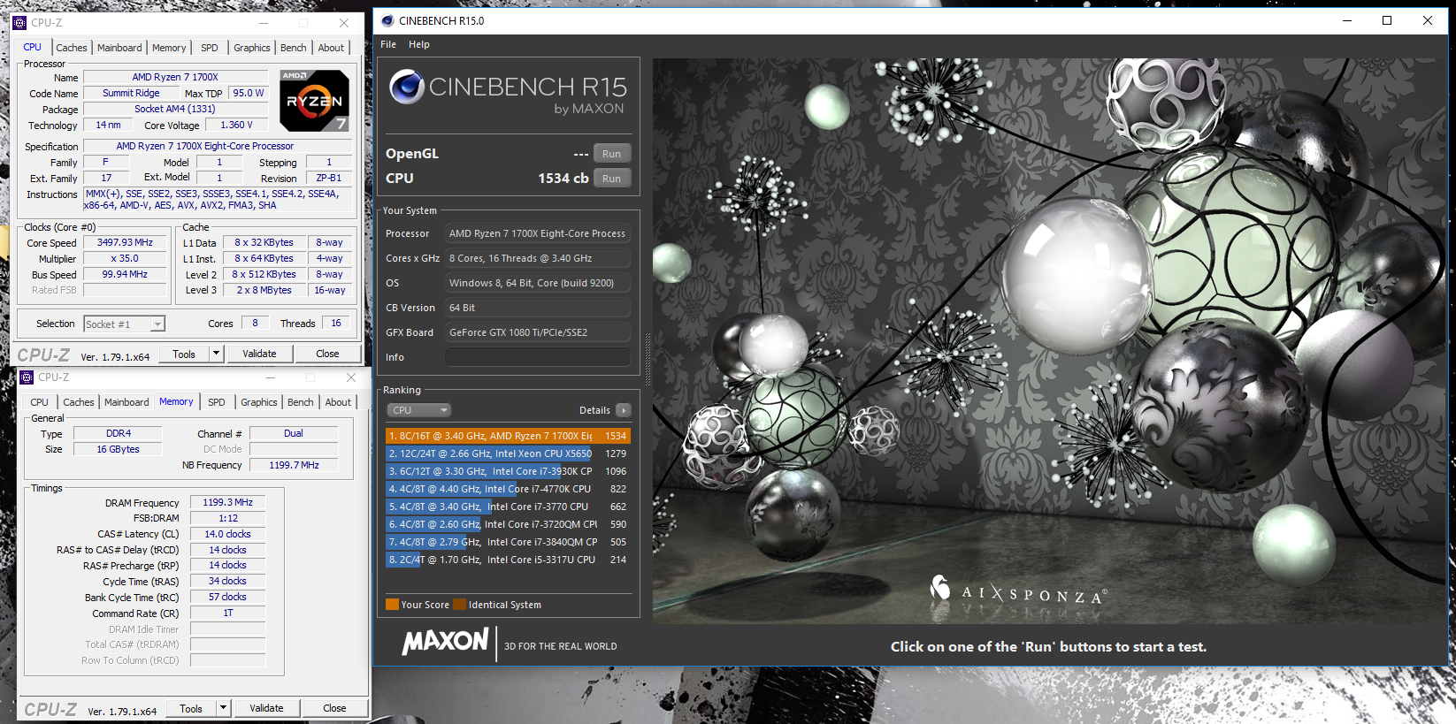
Task: Click the Details label in Ranking panel
Action: pos(594,410)
